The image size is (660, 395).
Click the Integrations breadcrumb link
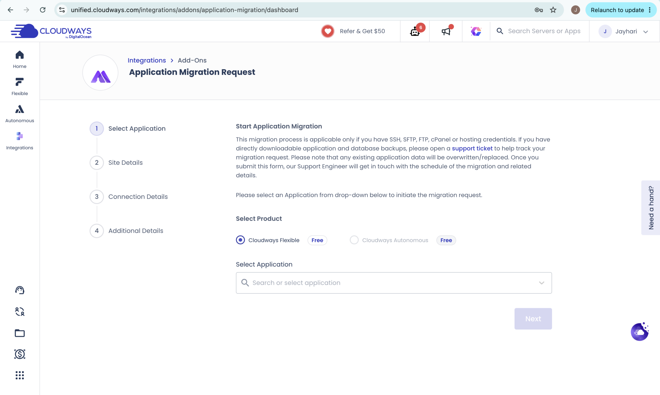point(147,61)
